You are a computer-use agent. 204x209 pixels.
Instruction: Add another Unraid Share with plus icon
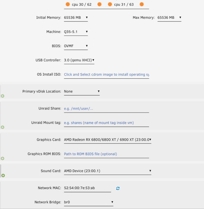point(3,127)
